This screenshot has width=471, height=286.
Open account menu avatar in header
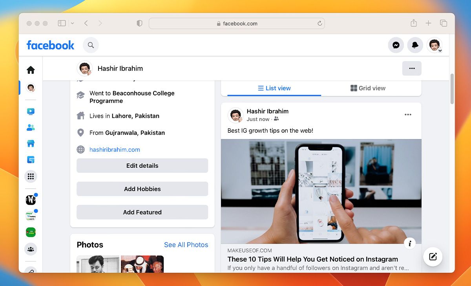[x=434, y=45]
